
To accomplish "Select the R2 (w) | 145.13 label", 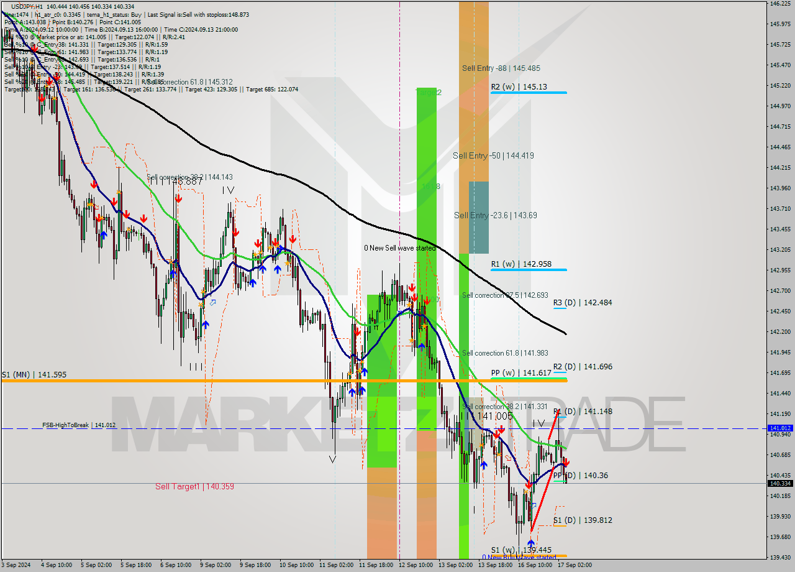I will (x=519, y=87).
